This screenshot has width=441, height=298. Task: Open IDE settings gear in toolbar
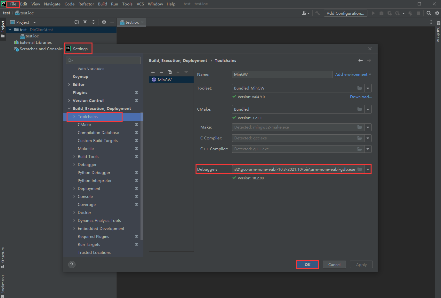[x=437, y=13]
